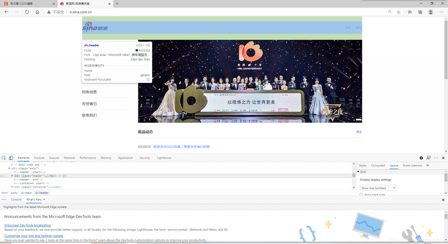Screen dimensions: 448x244
Task: Open the Collections icon
Action: click(x=420, y=12)
